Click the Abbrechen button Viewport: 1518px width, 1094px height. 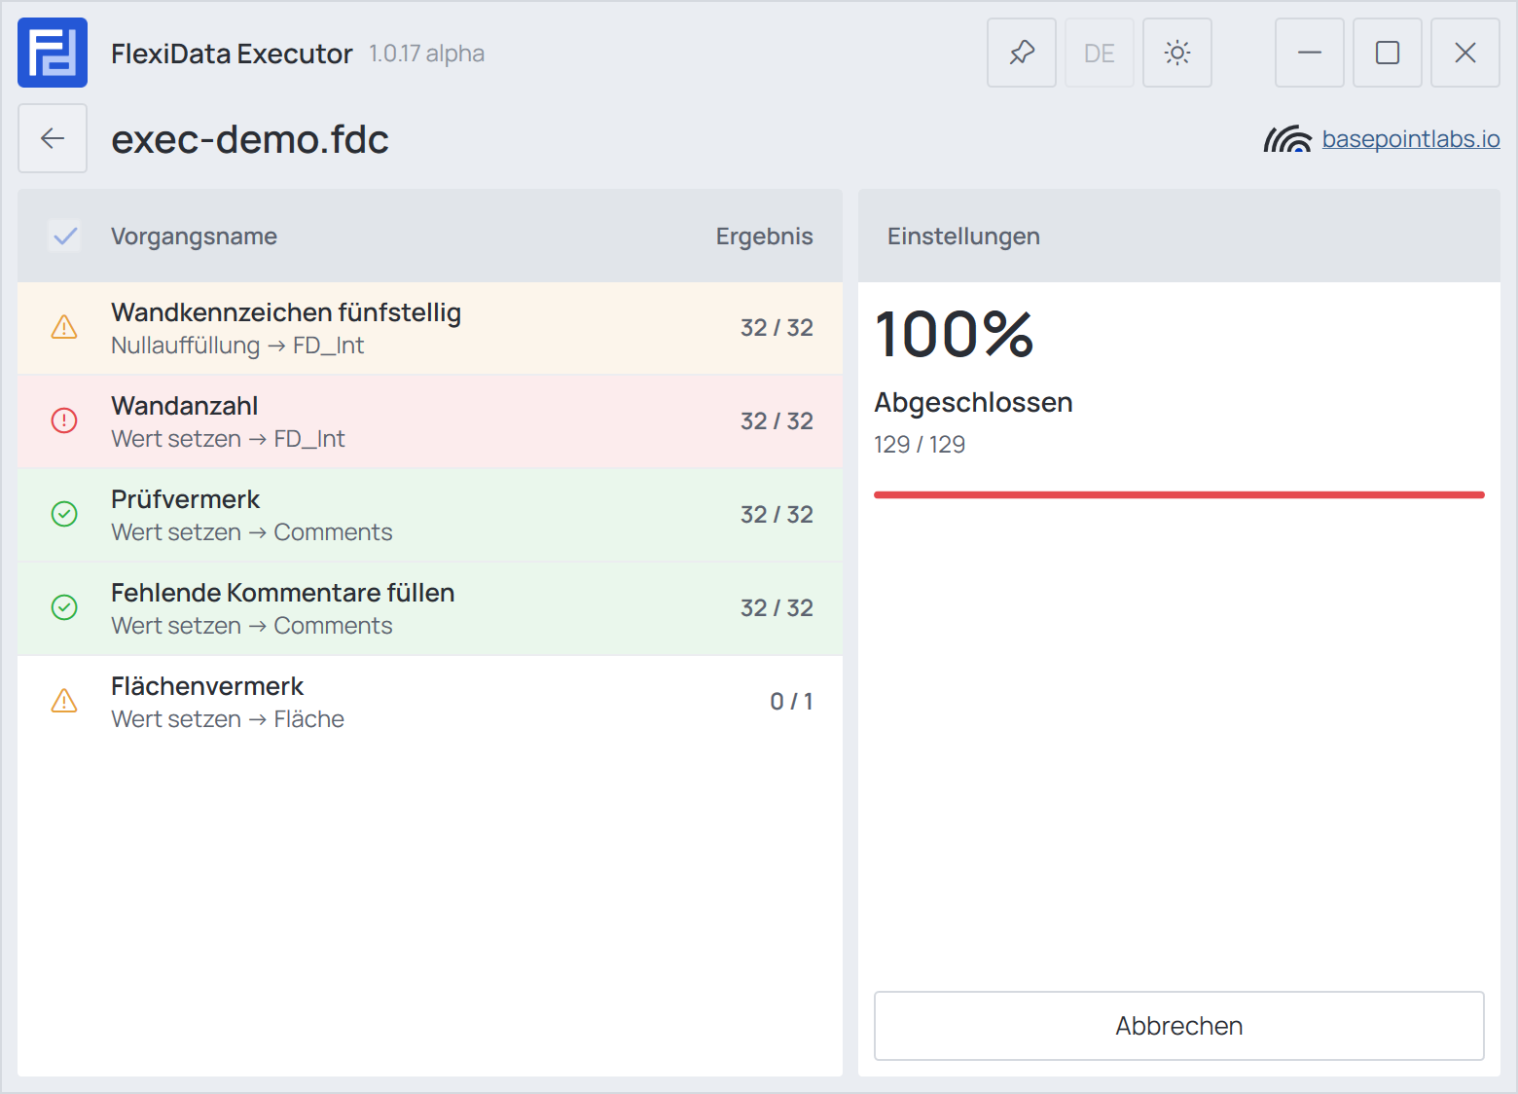click(x=1179, y=1026)
